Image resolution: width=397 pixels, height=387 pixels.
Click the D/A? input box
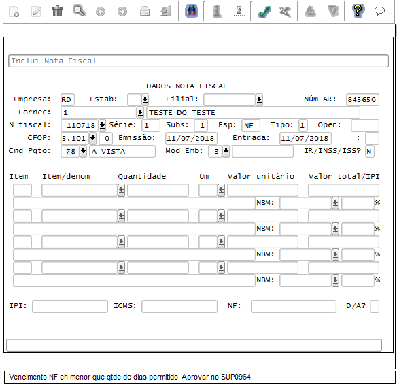point(375,307)
